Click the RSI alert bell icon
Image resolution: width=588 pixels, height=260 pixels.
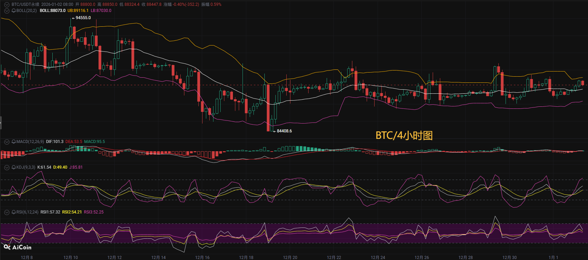(14, 212)
